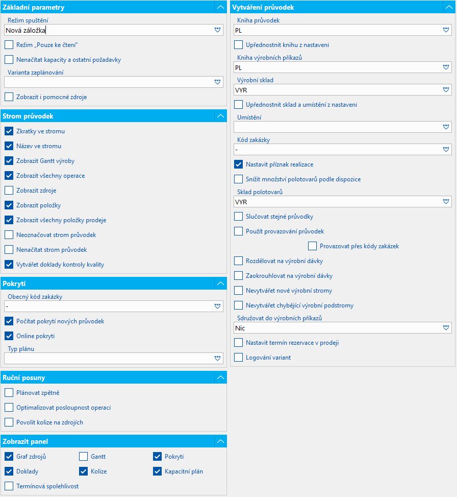The height and width of the screenshot is (497, 457).
Task: Collapse the Zobrazit panel section
Action: click(x=220, y=441)
